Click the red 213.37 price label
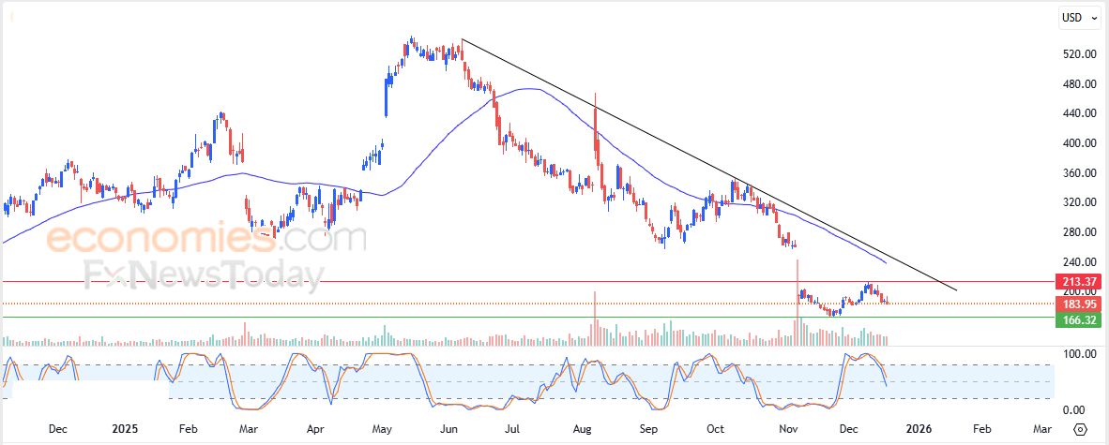Viewport: 1109px width, 445px height. [1079, 282]
